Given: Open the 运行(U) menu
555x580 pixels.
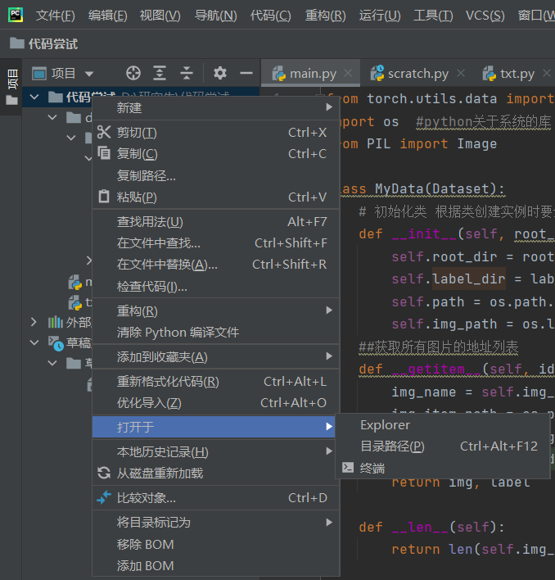Looking at the screenshot, I should click(380, 16).
